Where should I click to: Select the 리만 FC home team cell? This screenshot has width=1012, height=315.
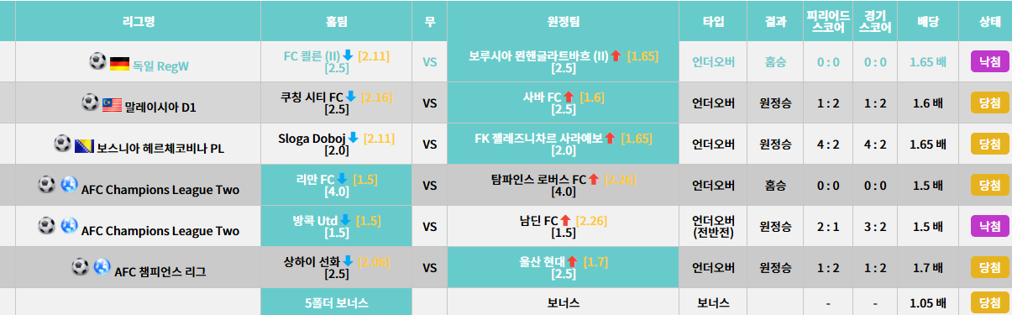tap(337, 185)
